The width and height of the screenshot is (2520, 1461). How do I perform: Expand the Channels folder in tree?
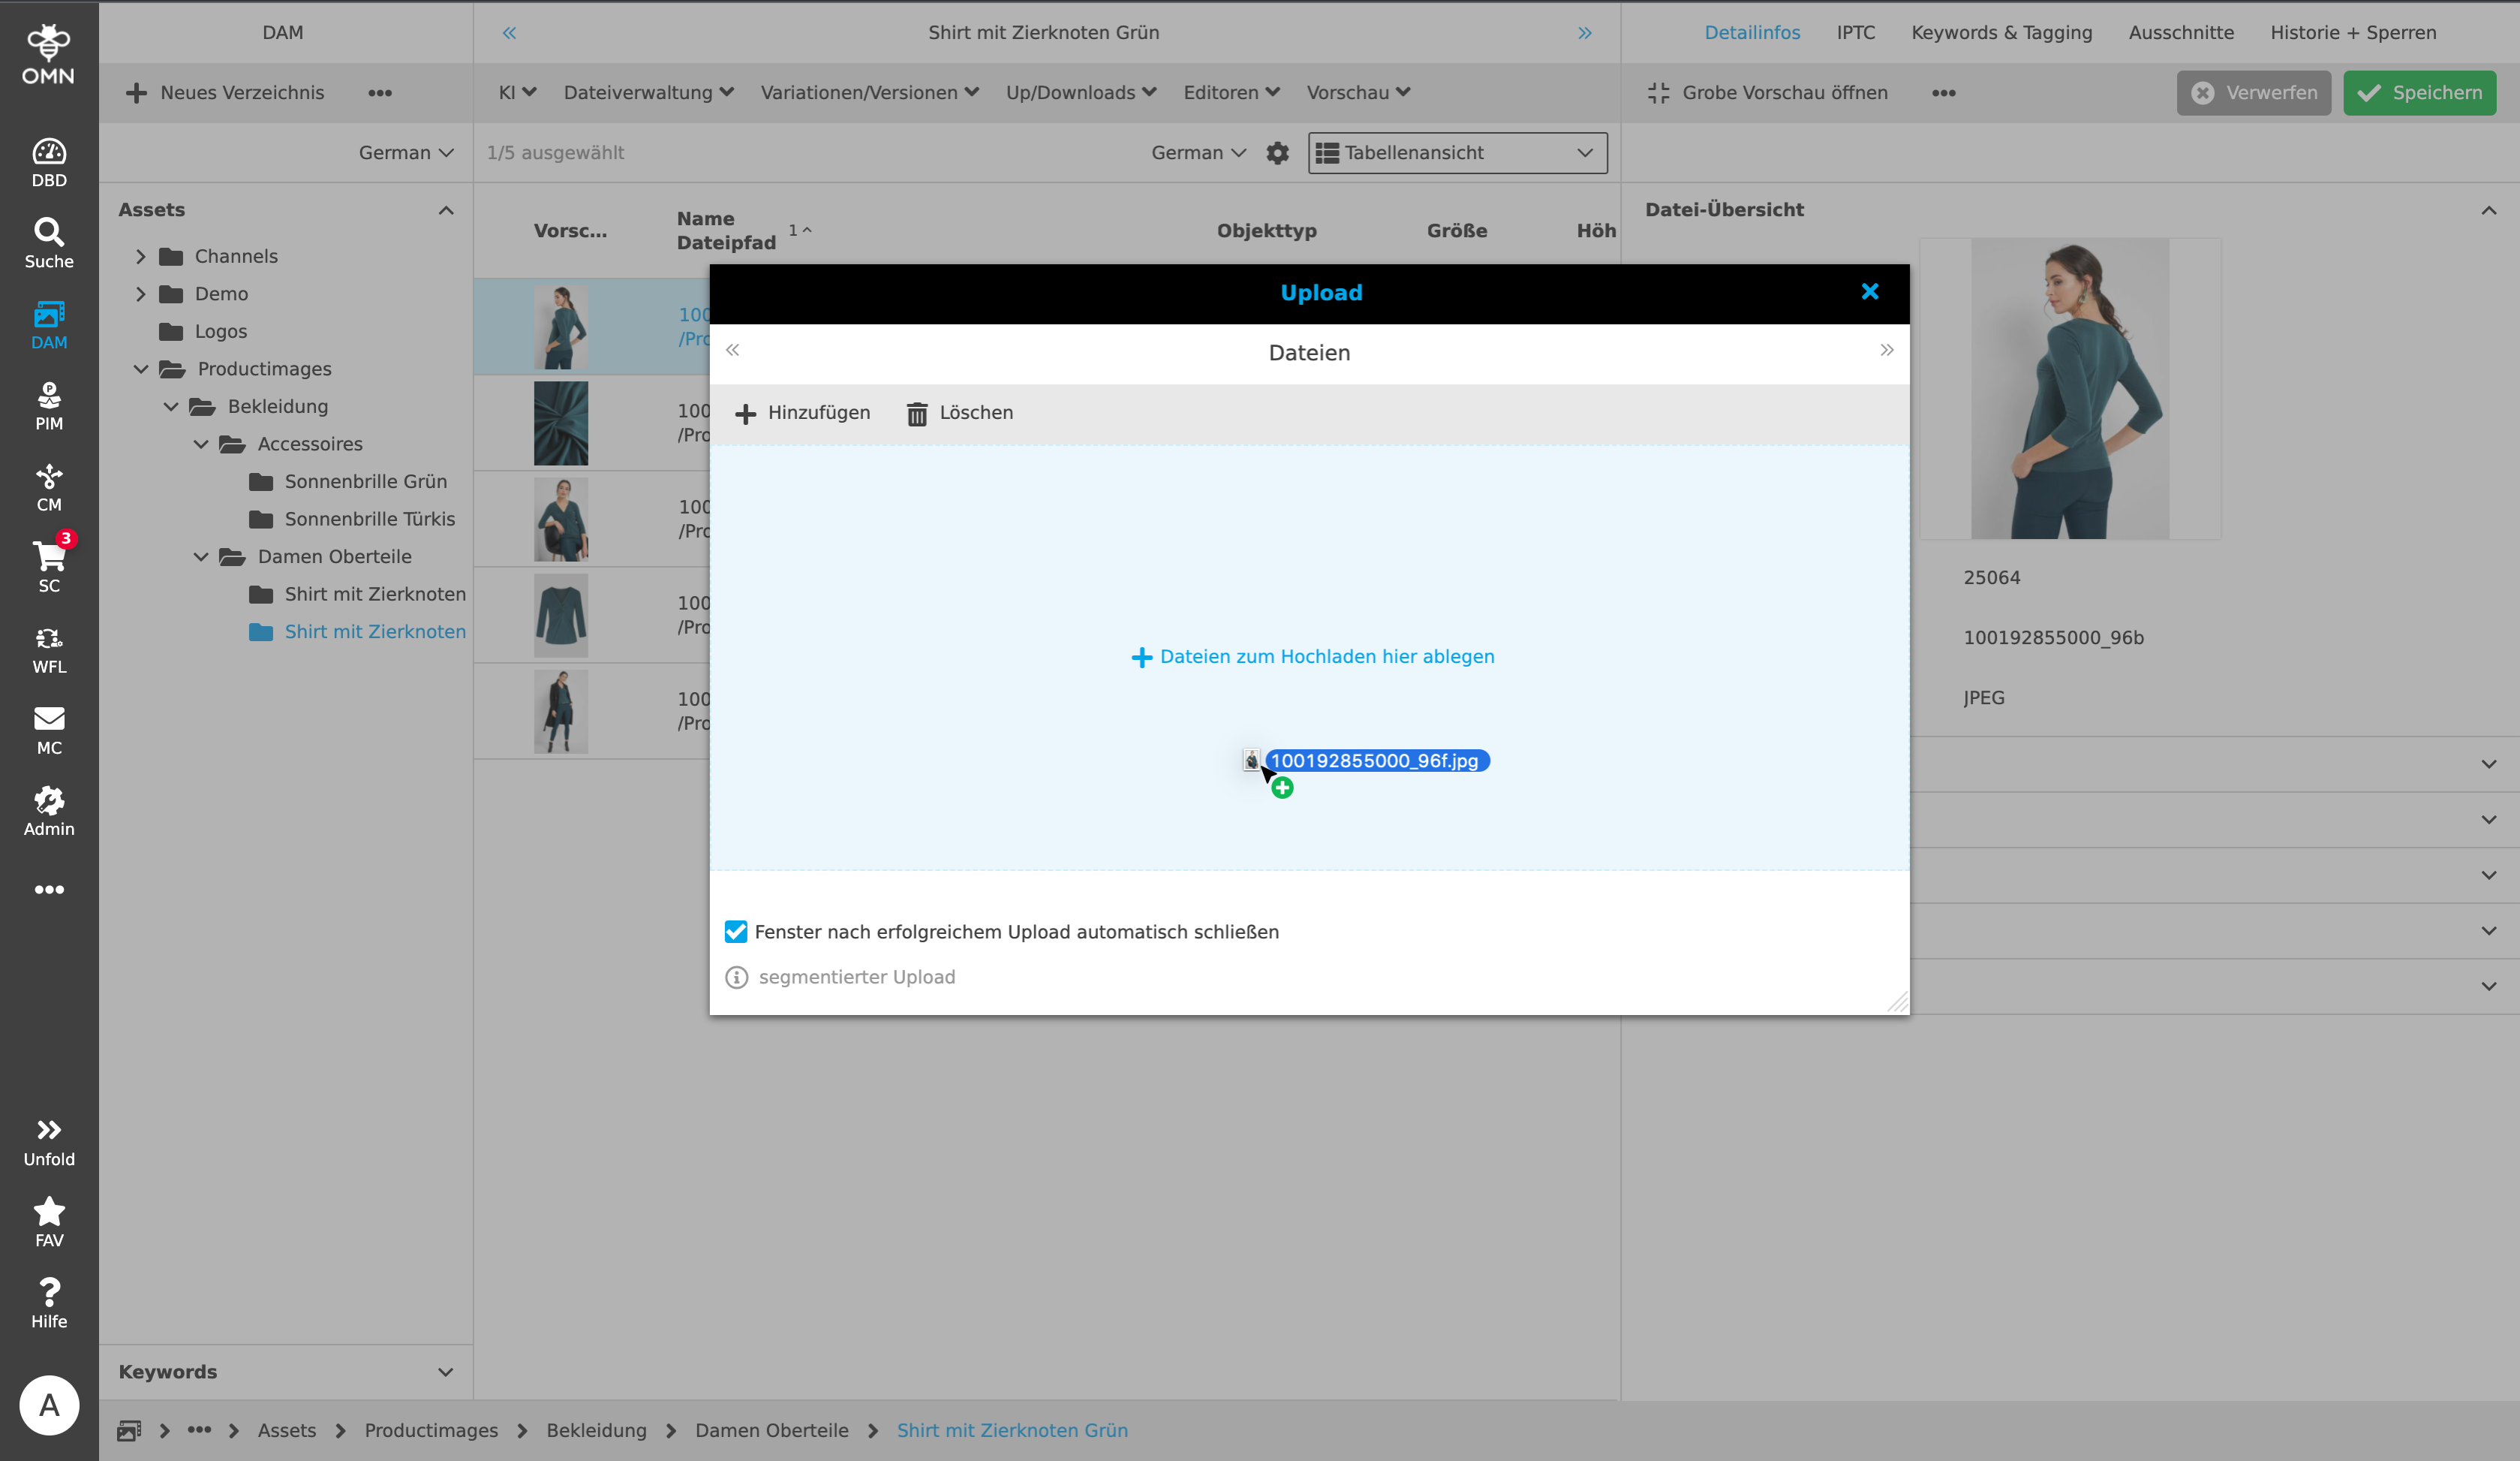pyautogui.click(x=141, y=258)
